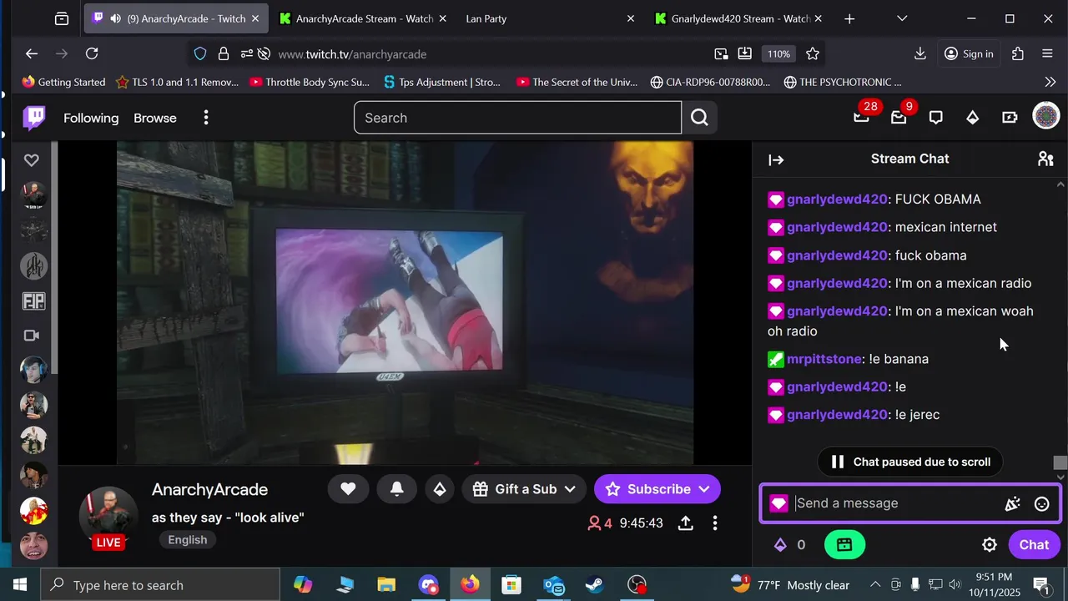Open the list all tabs dropdown

[x=902, y=18]
